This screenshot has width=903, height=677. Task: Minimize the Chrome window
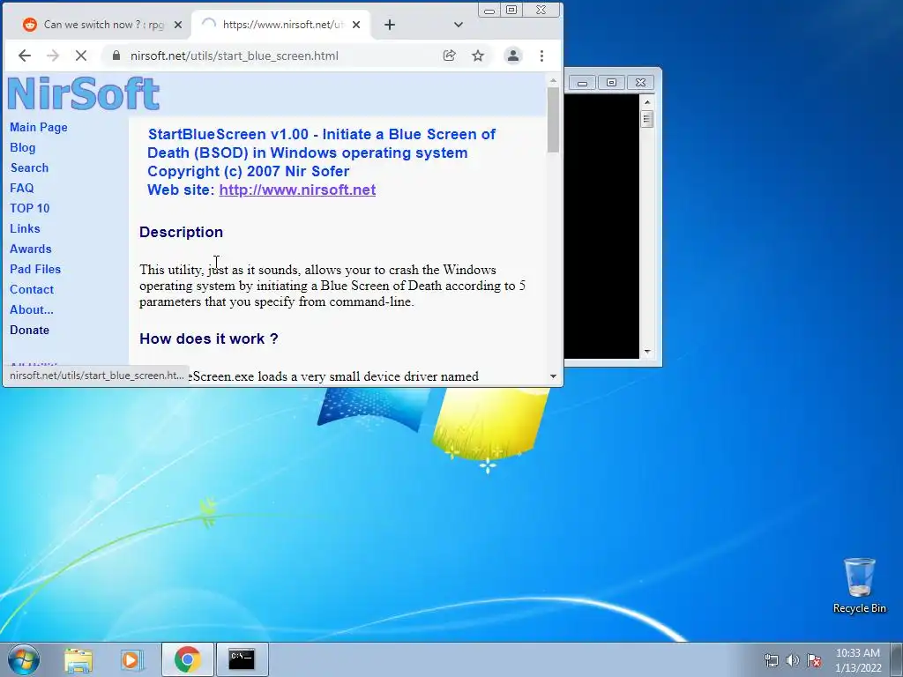[489, 10]
